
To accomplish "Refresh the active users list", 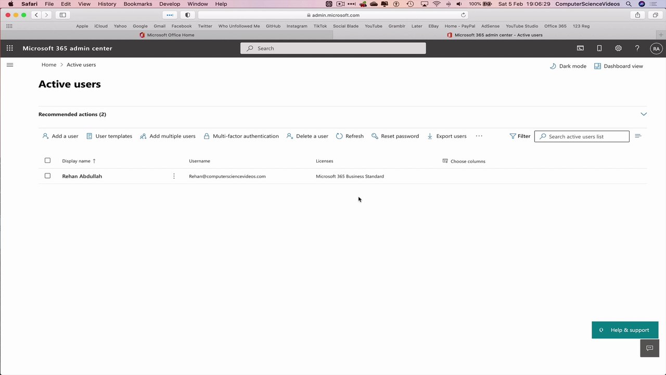I will pos(350,136).
